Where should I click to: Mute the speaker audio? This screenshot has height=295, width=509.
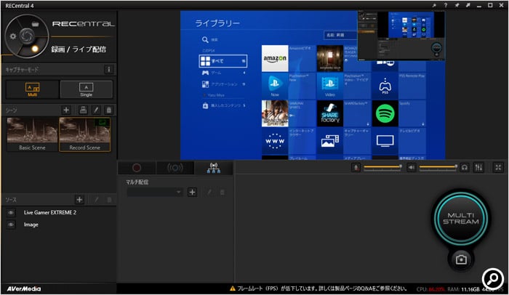tap(412, 167)
